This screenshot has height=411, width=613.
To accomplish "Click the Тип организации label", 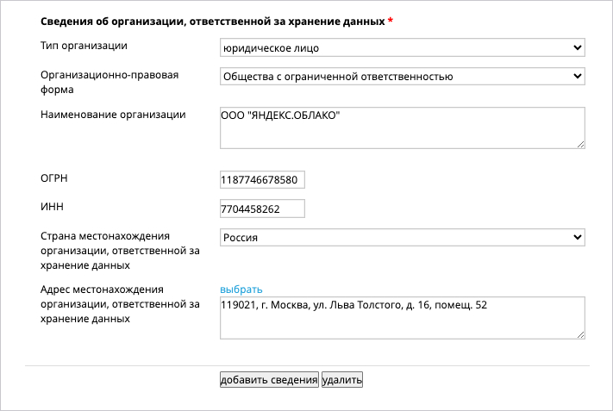I will click(84, 46).
